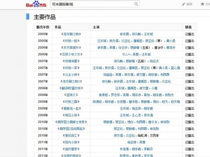Open actor link 曾子余
This screenshot has width=210, height=157.
coord(153,122)
